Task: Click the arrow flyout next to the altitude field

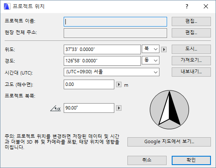Action: [x=119, y=85]
